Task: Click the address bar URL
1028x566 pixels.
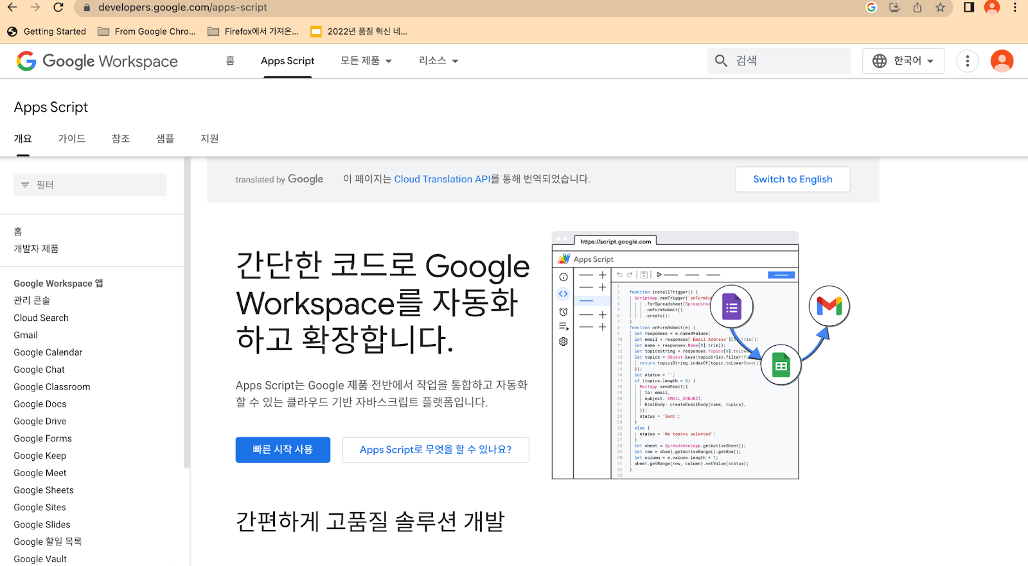Action: point(182,8)
